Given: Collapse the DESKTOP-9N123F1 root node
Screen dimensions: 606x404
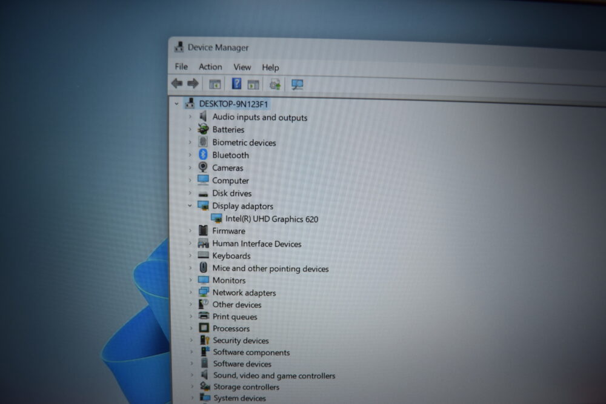Looking at the screenshot, I should (176, 104).
